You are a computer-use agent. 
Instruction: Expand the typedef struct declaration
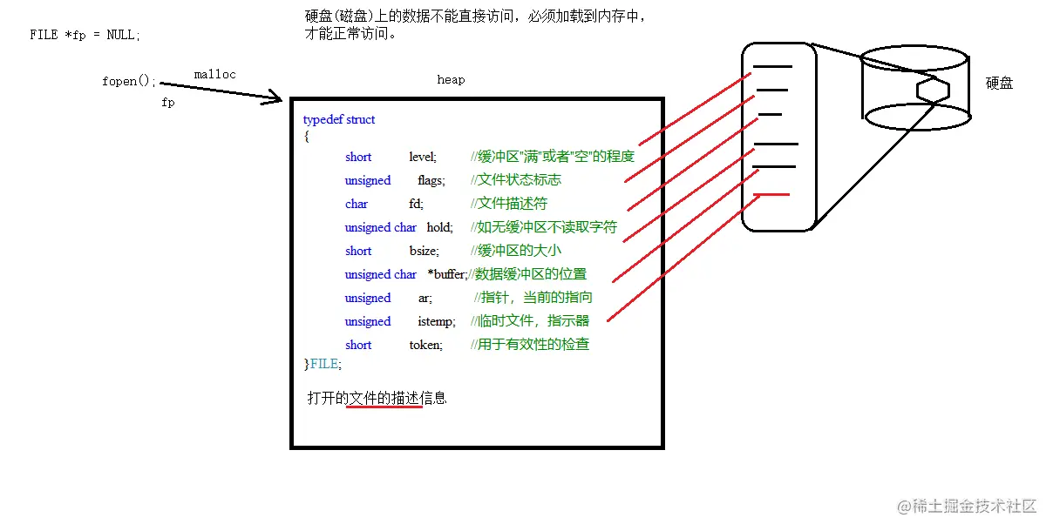tap(338, 119)
